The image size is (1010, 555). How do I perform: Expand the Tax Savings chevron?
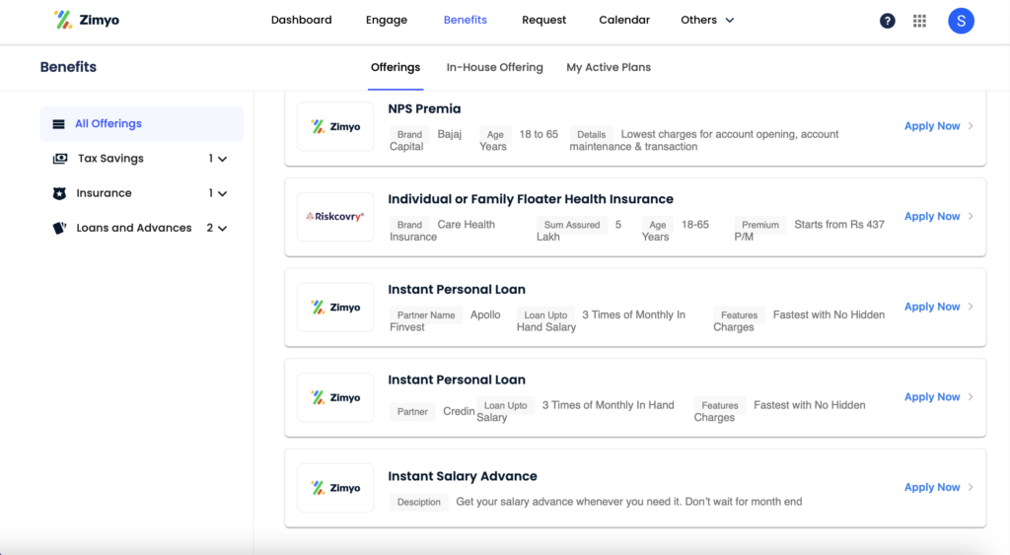(x=222, y=159)
